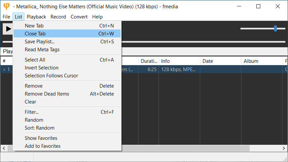Click the volume slider handle
Screen dimensions: 288x162
pyautogui.click(x=275, y=28)
